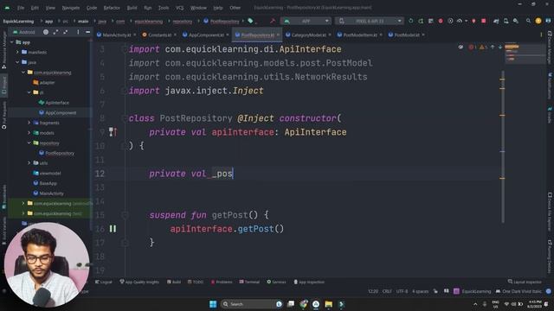Click the editor vertical scrollbar
The height and width of the screenshot is (311, 554).
pos(502,146)
